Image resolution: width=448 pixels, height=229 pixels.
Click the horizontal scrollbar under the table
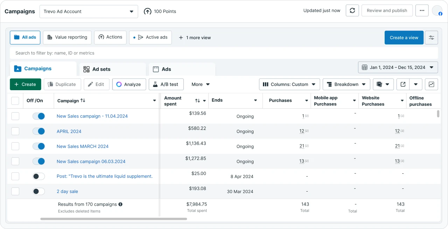[x=113, y=219]
